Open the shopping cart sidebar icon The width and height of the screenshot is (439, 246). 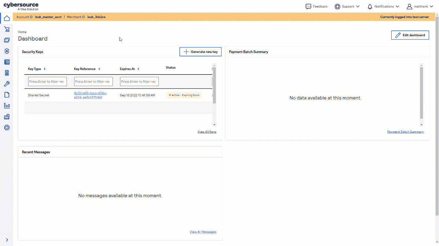pyautogui.click(x=7, y=29)
